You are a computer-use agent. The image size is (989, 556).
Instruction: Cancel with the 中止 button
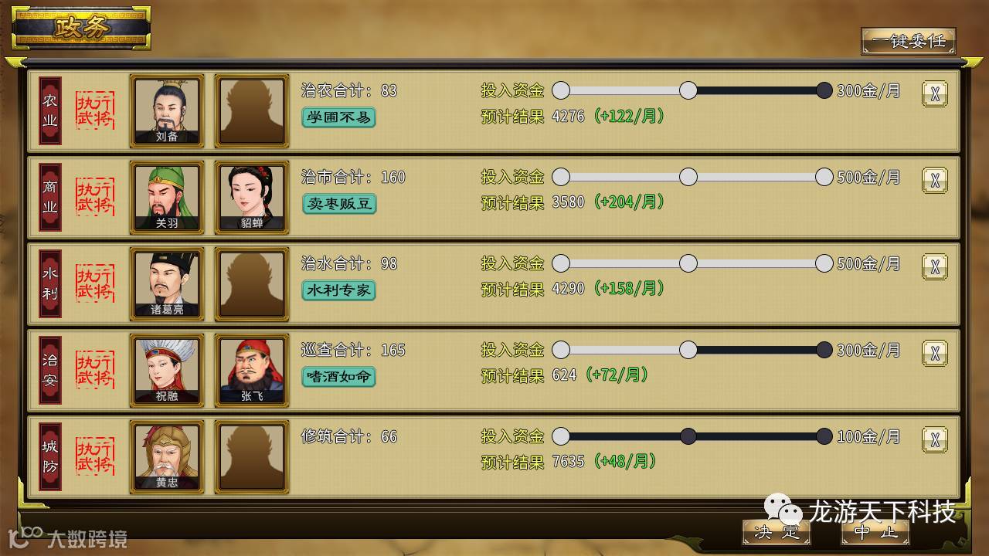click(875, 531)
